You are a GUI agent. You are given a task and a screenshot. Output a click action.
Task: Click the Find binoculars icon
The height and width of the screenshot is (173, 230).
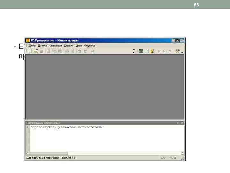[93, 51]
